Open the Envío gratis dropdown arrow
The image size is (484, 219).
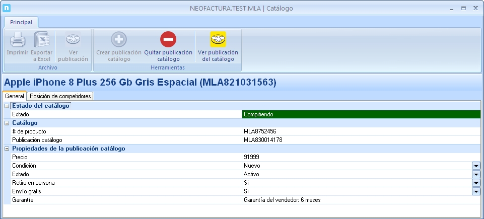(x=475, y=191)
